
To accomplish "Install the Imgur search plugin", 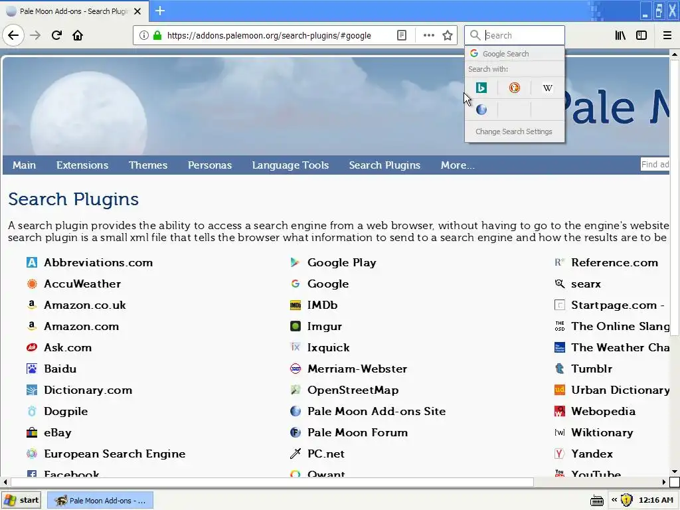I will click(x=325, y=326).
